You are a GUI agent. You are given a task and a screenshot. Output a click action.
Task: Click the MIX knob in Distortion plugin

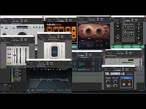coord(139,38)
